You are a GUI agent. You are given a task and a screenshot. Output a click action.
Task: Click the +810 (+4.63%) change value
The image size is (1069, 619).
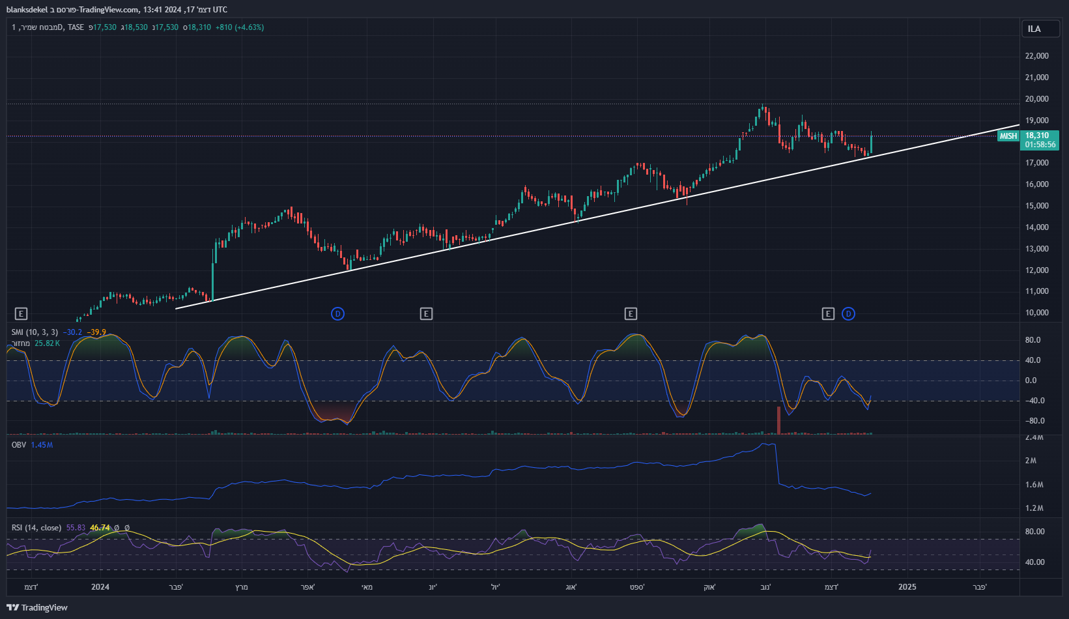click(240, 27)
